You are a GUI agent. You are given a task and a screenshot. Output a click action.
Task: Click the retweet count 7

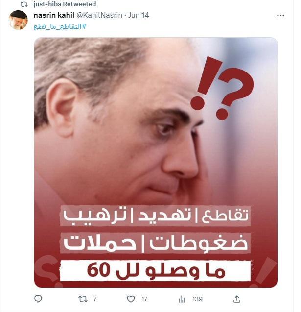(95, 299)
